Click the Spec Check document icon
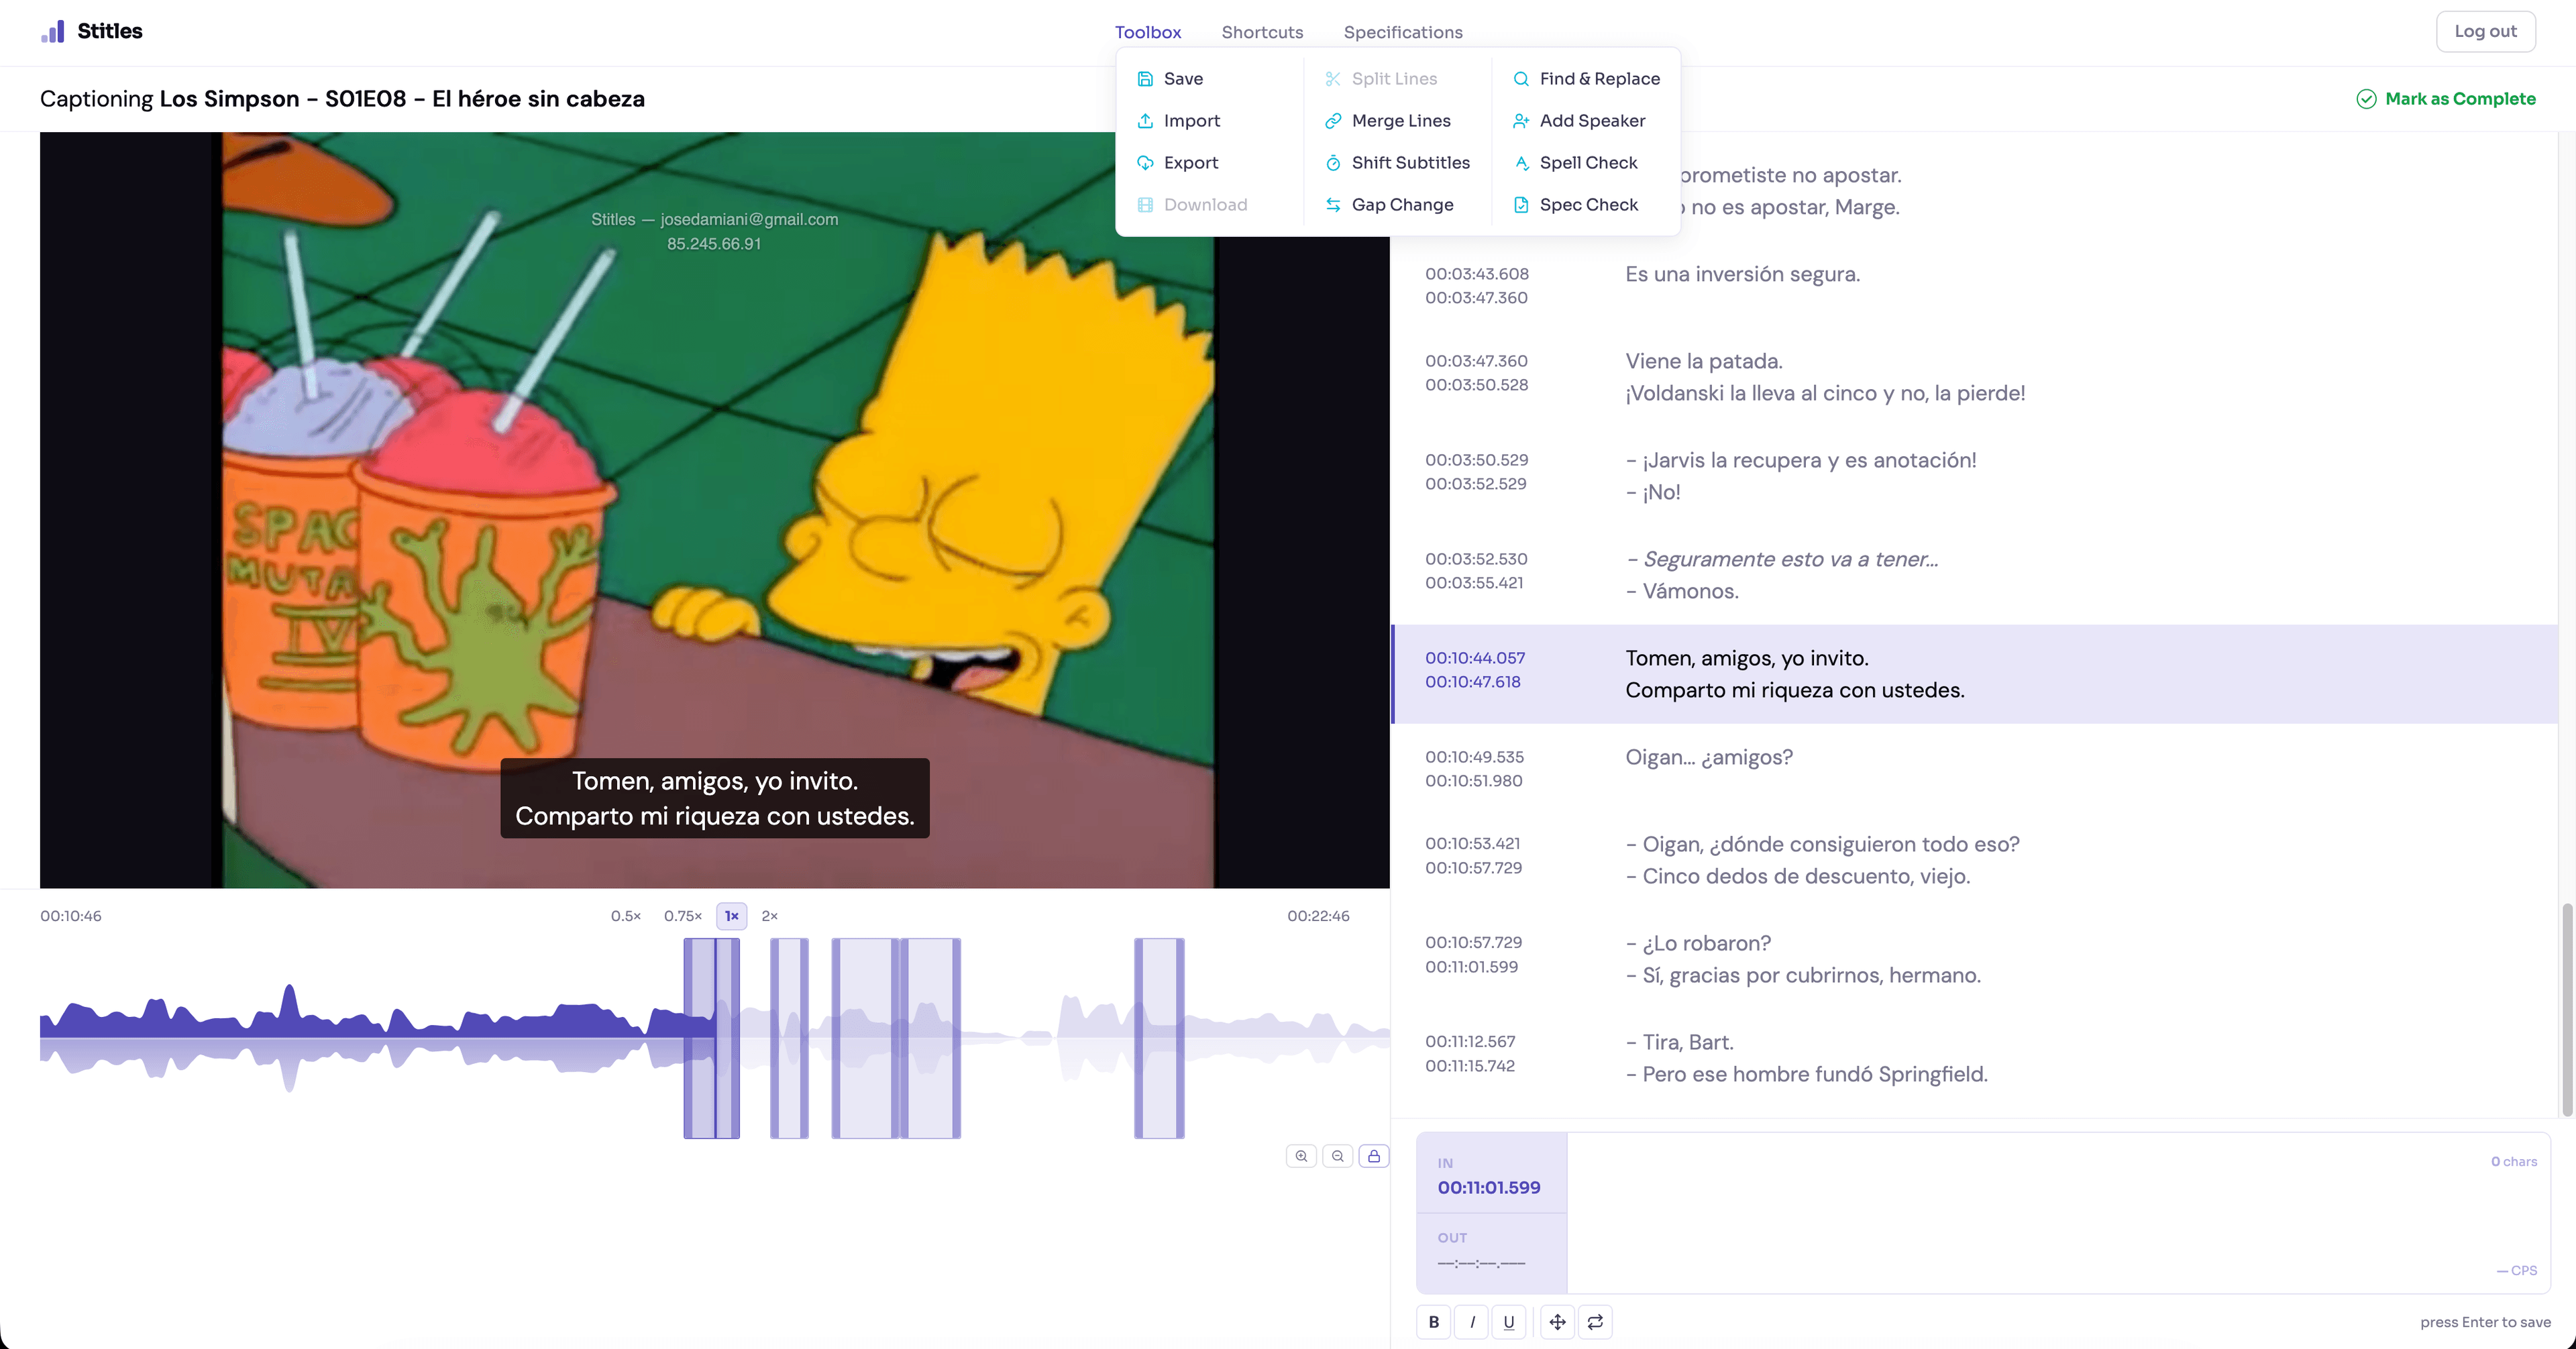Screen dimensions: 2576x1349 click(x=1521, y=205)
